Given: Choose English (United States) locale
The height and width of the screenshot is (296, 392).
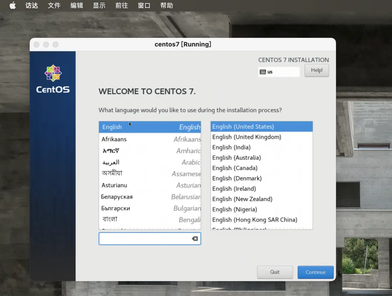Looking at the screenshot, I should pyautogui.click(x=261, y=126).
